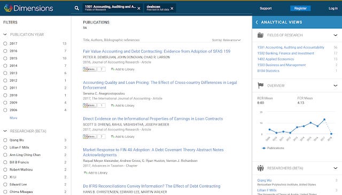The width and height of the screenshot is (342, 195).
Task: Collapse the Researchers (Beta) analytical panel
Action: [x=336, y=168]
